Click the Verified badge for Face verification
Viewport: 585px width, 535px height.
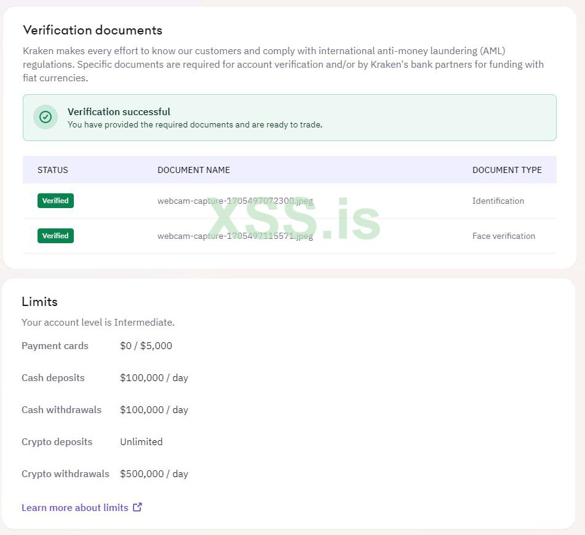click(x=55, y=236)
